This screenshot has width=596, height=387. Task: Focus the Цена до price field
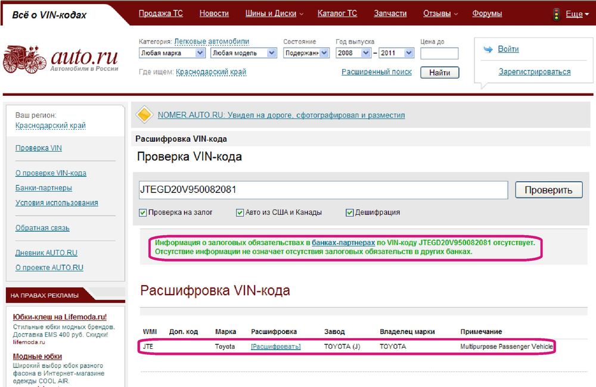439,53
